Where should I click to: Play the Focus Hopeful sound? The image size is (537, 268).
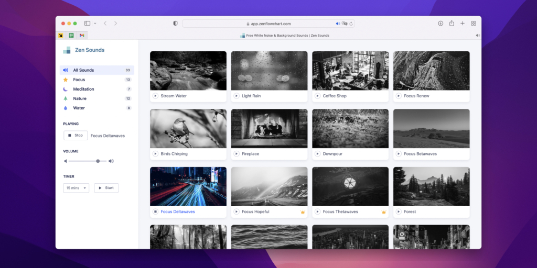pyautogui.click(x=237, y=211)
